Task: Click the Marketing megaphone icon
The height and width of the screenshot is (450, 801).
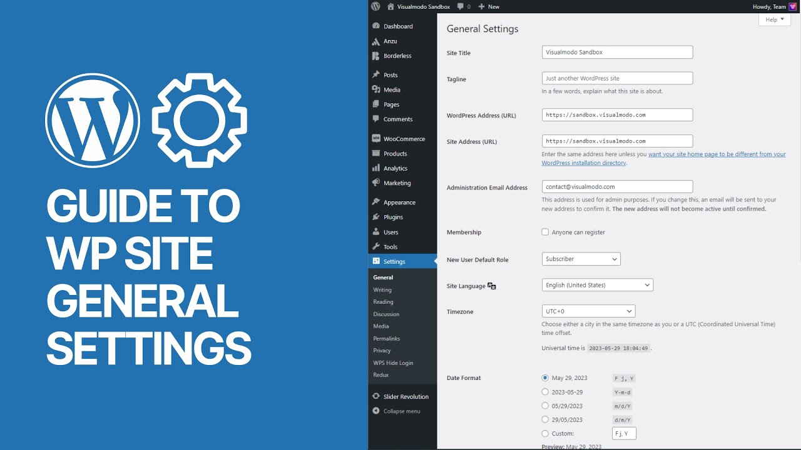Action: tap(375, 183)
